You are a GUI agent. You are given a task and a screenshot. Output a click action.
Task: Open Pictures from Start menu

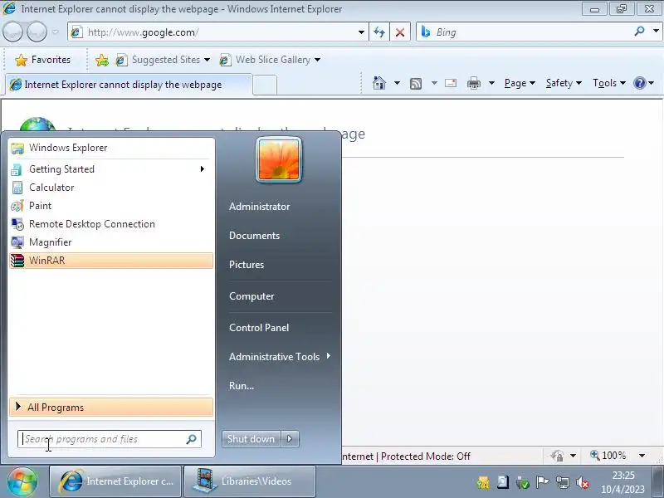click(247, 265)
